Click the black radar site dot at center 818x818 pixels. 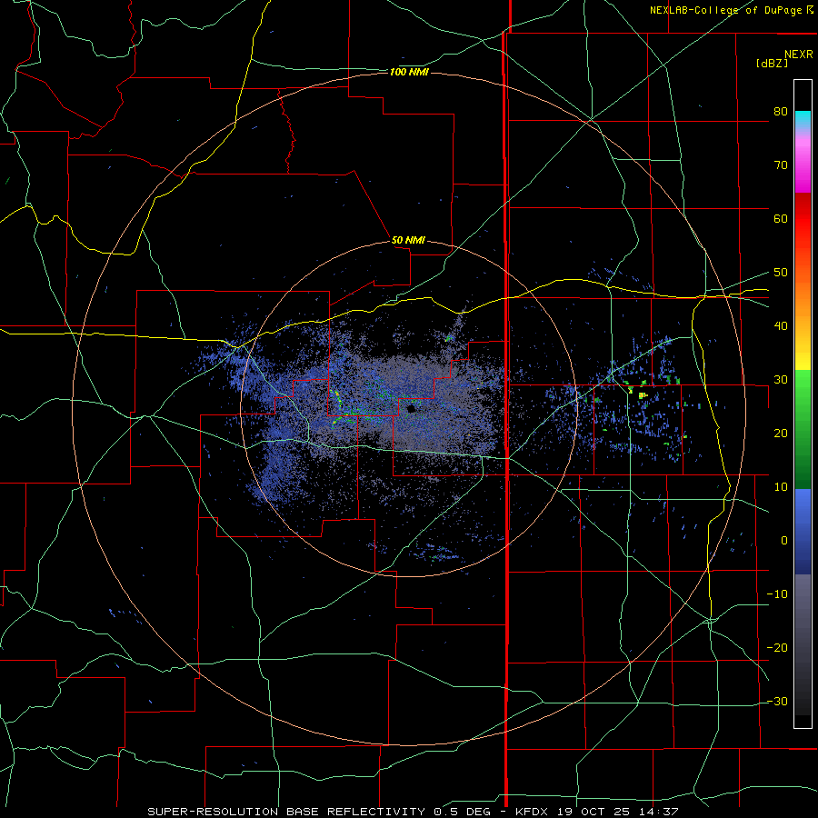tap(411, 408)
